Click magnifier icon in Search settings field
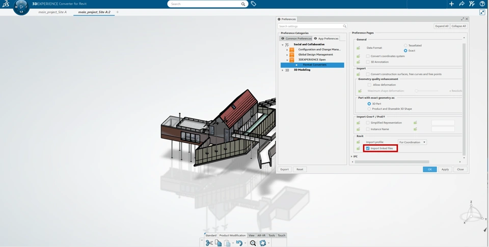 pyautogui.click(x=345, y=26)
